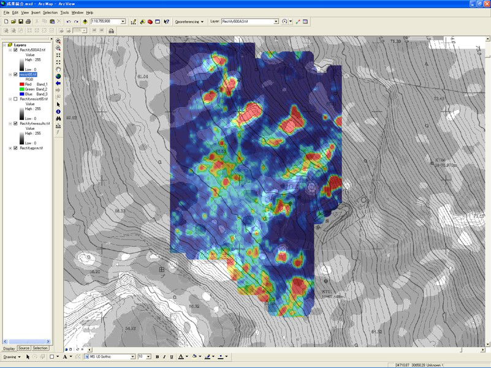This screenshot has height=368, width=491.
Task: Save the map document
Action: (x=21, y=21)
